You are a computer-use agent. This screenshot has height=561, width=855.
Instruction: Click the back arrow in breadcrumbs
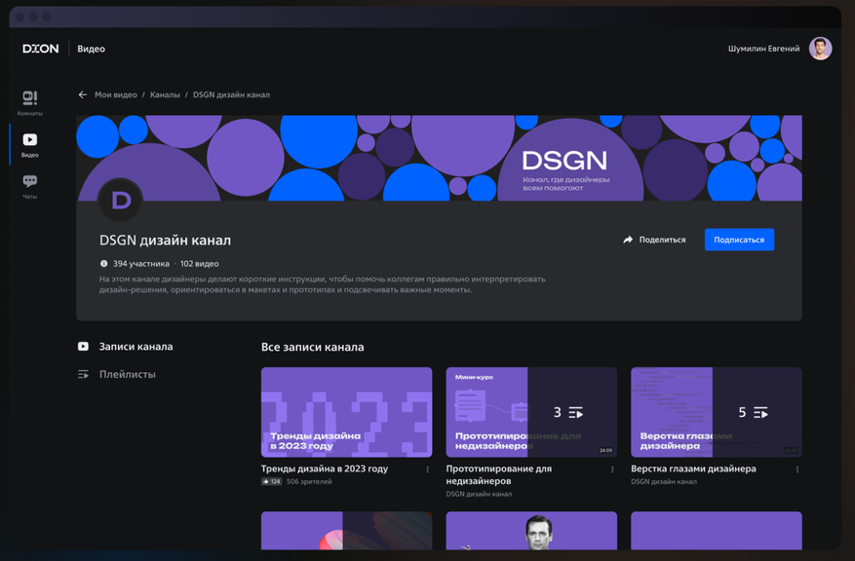pos(82,94)
